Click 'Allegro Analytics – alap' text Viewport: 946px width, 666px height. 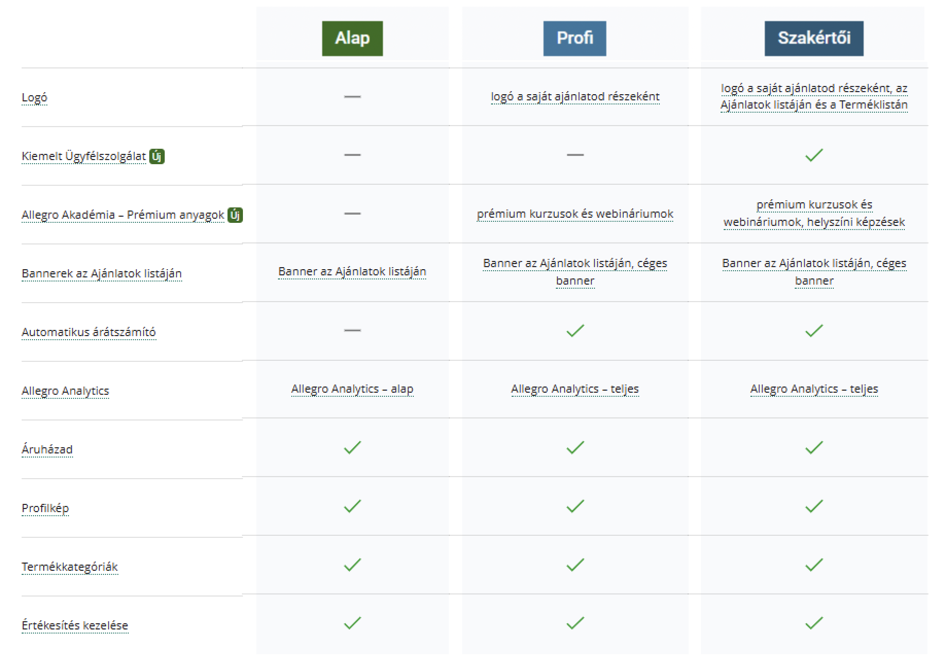point(352,389)
